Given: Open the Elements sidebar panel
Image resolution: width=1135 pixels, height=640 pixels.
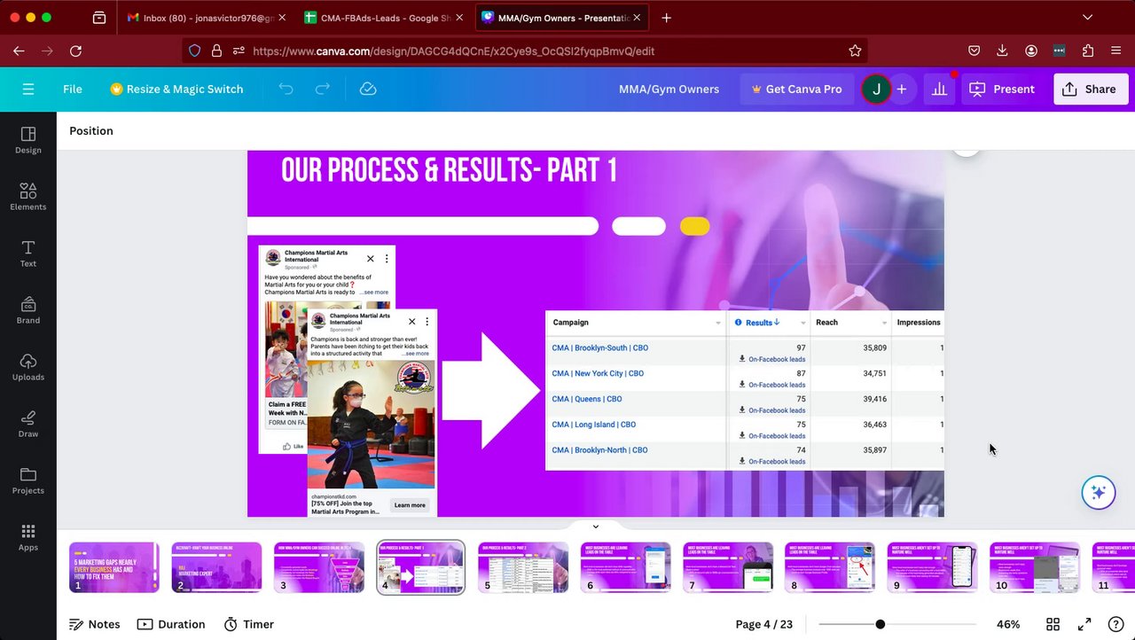Looking at the screenshot, I should pos(28,197).
